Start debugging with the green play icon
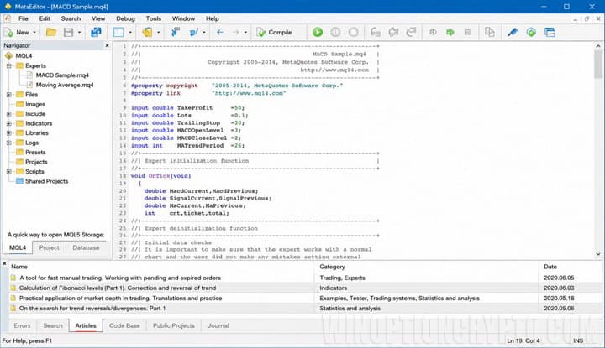Screen dimensions: 605x348 [318, 33]
